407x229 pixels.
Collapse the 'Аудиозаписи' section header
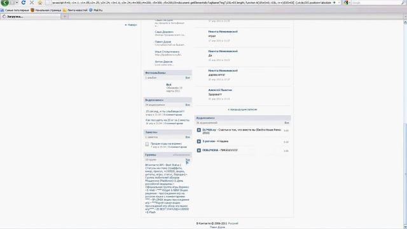tap(243, 118)
